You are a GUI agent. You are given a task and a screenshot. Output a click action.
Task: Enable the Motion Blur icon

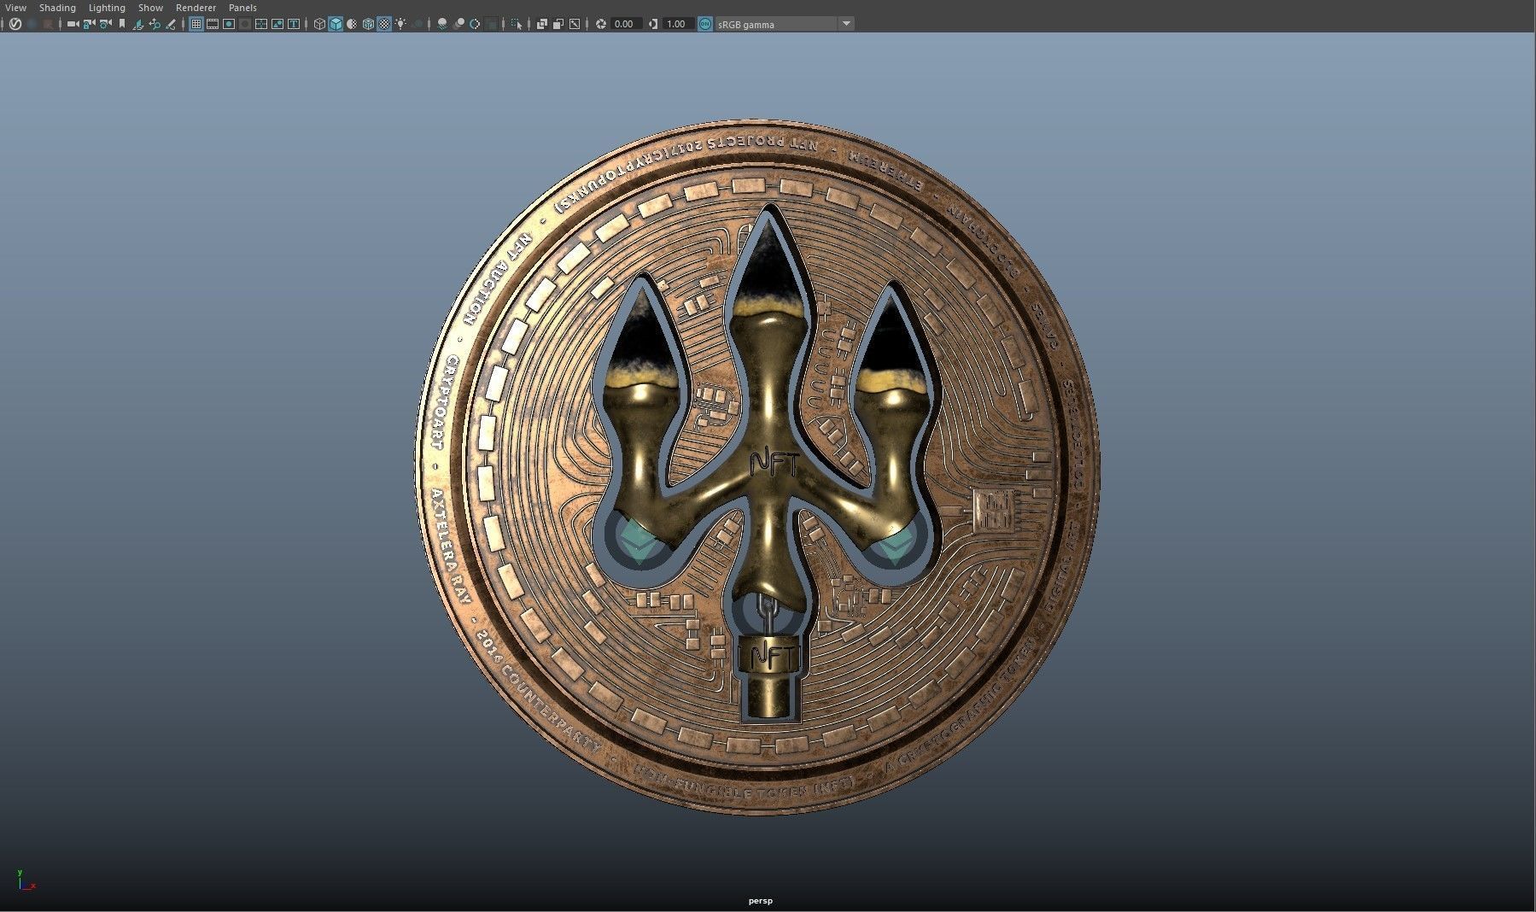(458, 24)
